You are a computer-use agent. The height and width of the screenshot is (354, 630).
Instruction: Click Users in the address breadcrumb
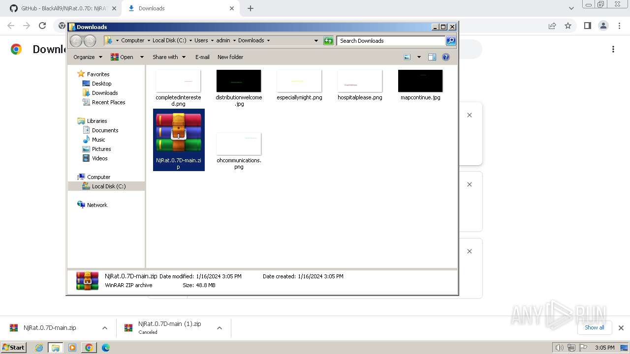(201, 41)
